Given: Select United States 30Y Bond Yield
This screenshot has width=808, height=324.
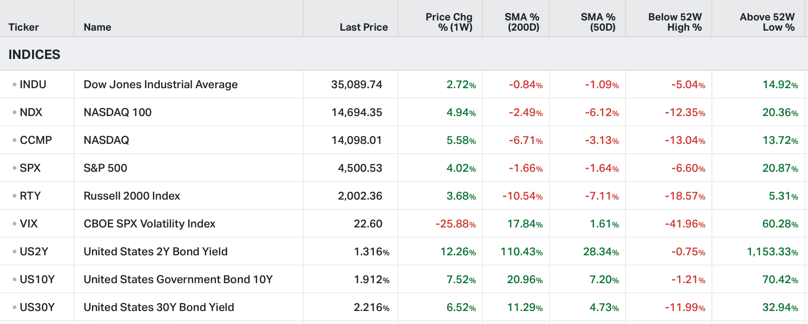Looking at the screenshot, I should [159, 307].
